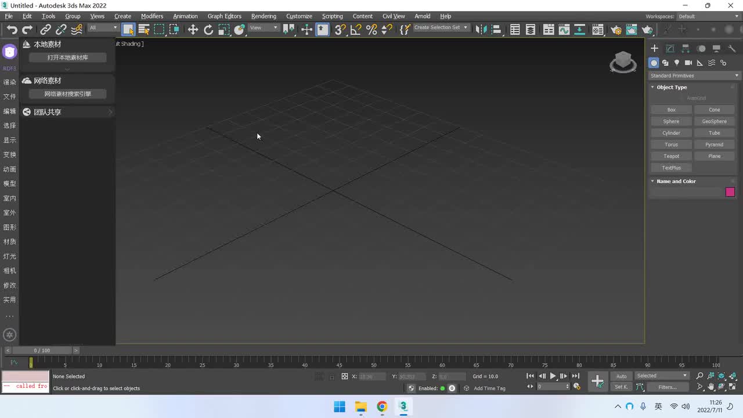Click the Play Animation button
Viewport: 743px width, 418px height.
tap(553, 376)
